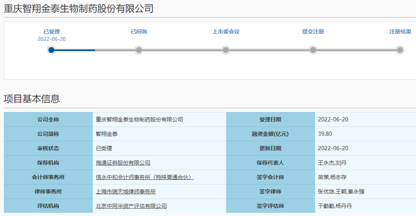Click the 会计师事务所 header cell
The height and width of the screenshot is (216, 416).
tap(48, 177)
